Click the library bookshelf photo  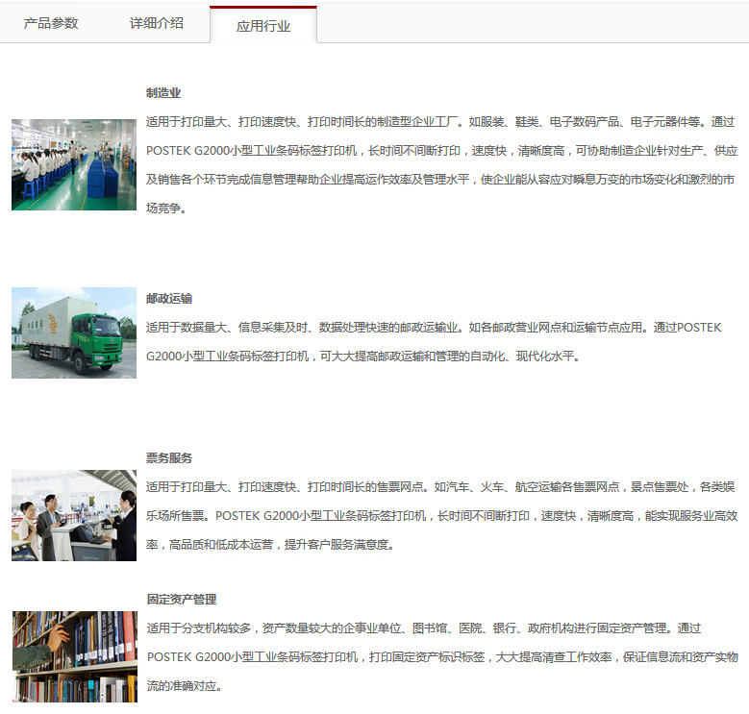click(x=75, y=656)
